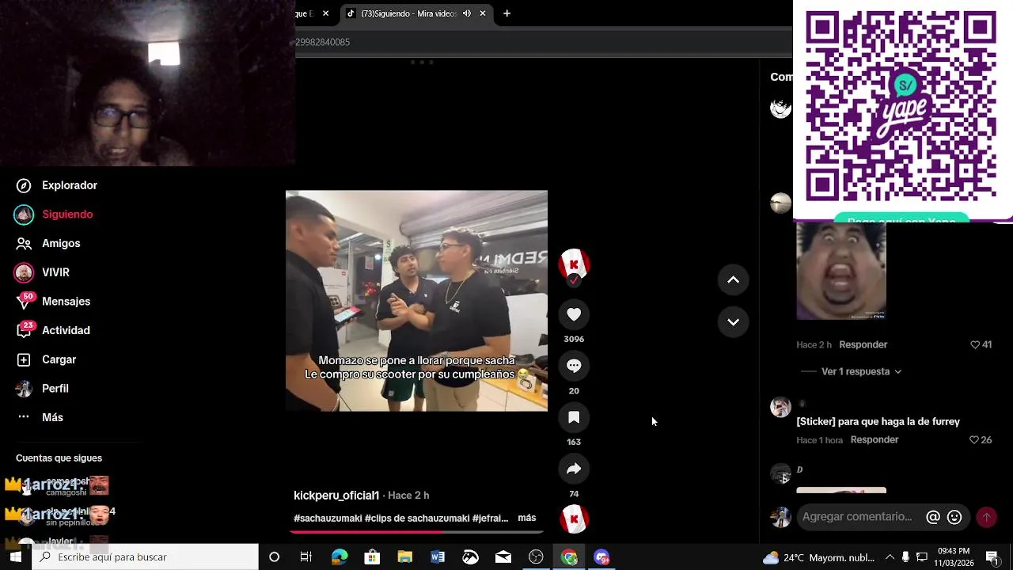Launch Microsoft Edge from the taskbar
This screenshot has width=1013, height=570.
(340, 557)
